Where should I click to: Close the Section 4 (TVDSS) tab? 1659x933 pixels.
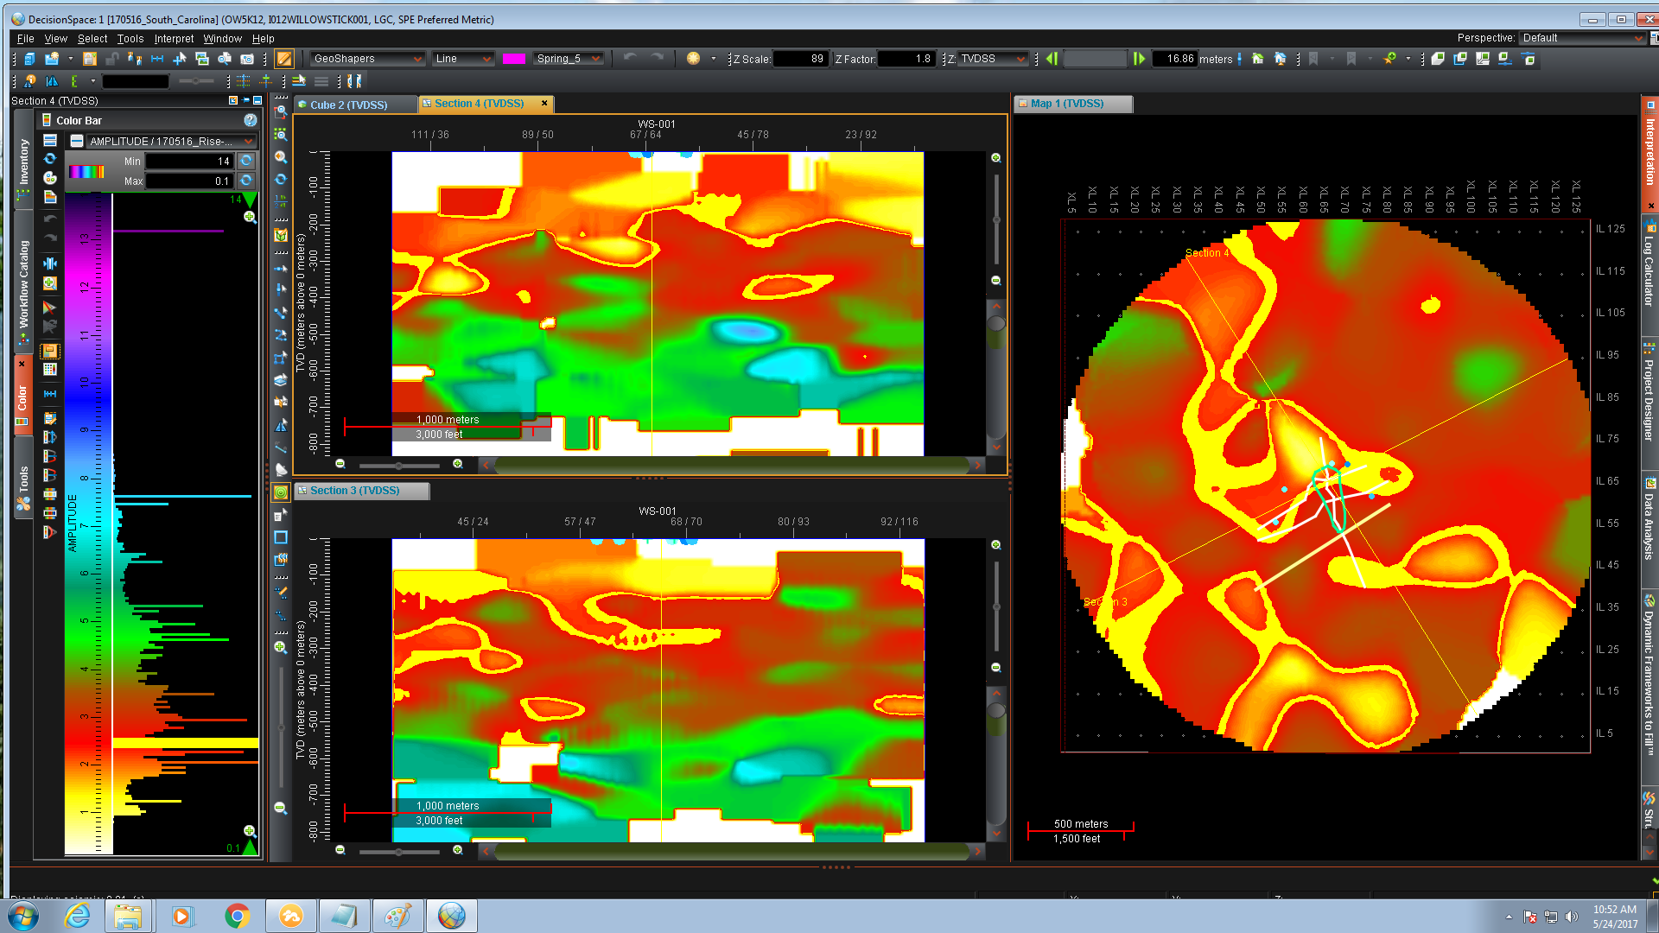(x=544, y=103)
